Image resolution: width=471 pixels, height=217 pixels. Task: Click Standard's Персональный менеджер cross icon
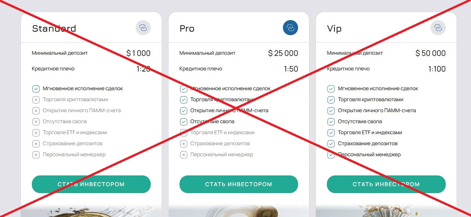point(36,155)
